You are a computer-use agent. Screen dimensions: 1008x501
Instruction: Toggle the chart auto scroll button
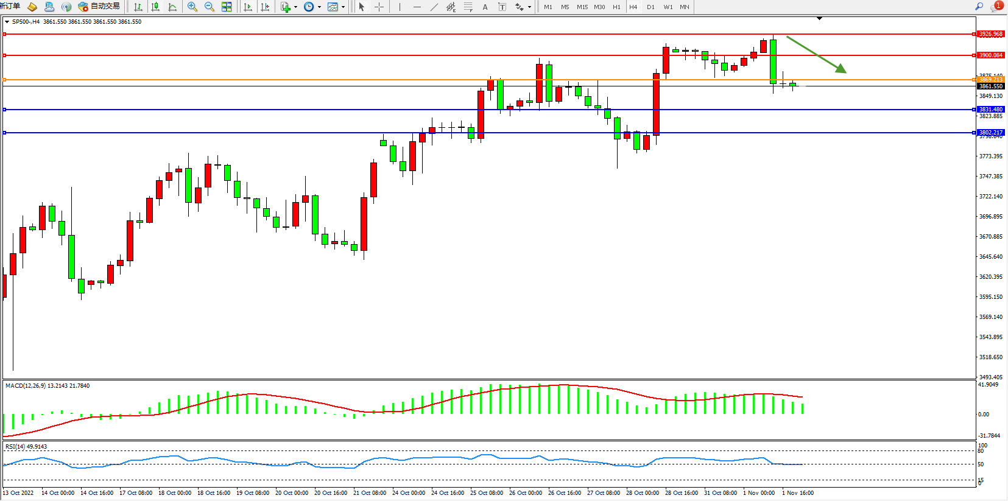point(248,7)
